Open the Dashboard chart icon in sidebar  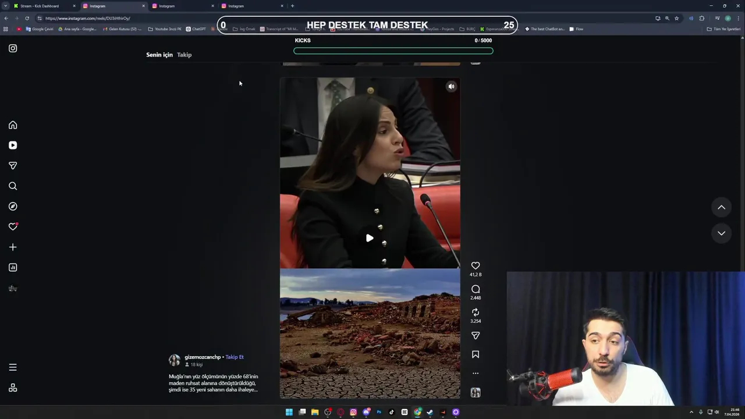tap(13, 268)
